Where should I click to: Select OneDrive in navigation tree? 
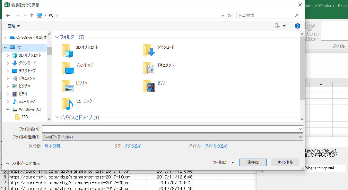coord(28,37)
